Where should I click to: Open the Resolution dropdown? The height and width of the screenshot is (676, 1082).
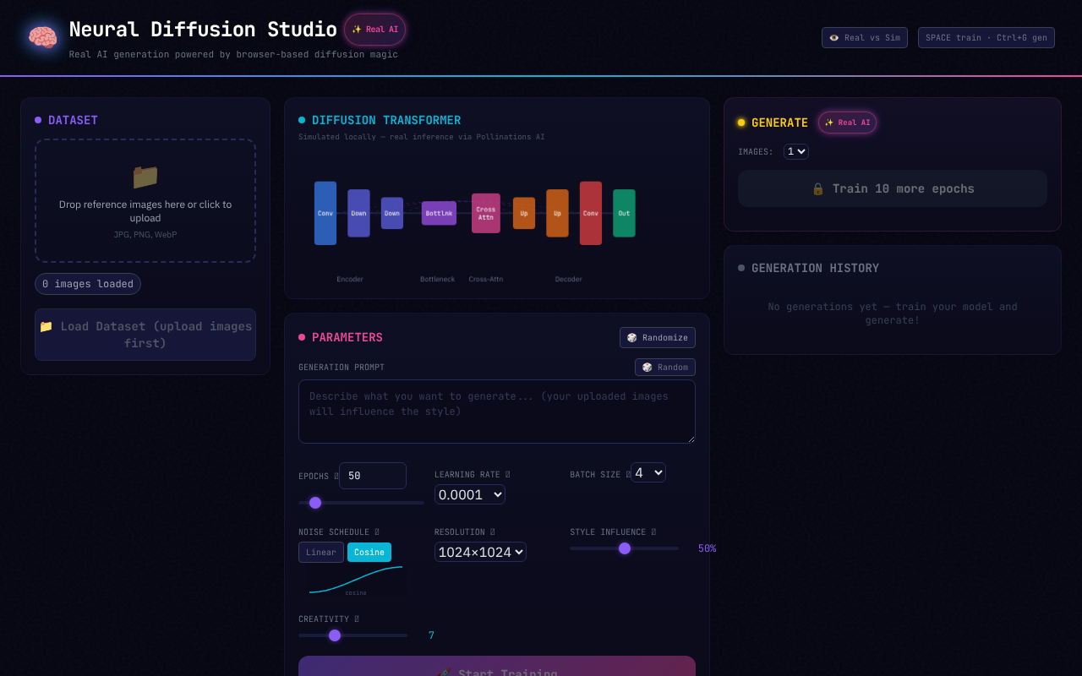pos(480,551)
